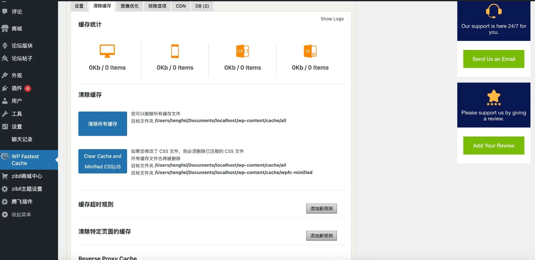Click the 清除所有缓存 button
Image resolution: width=535 pixels, height=260 pixels.
coord(103,124)
